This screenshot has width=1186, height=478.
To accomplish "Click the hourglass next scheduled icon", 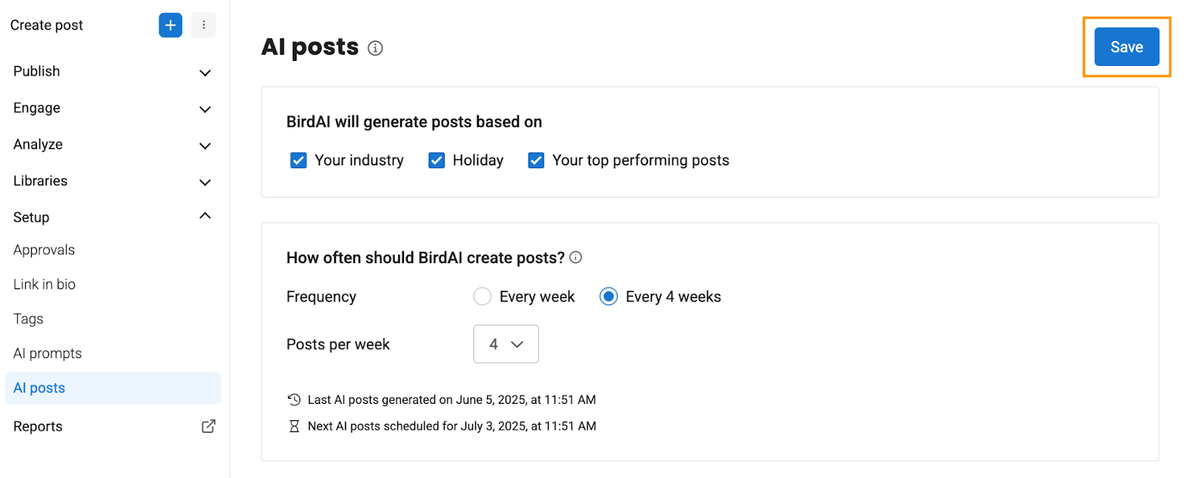I will [x=294, y=426].
